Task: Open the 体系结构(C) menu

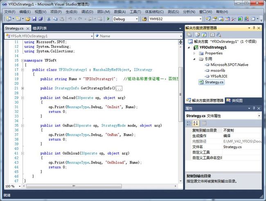Action: (x=154, y=12)
